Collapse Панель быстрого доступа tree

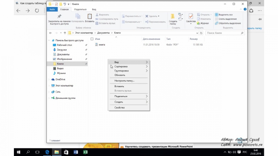(x=49, y=41)
